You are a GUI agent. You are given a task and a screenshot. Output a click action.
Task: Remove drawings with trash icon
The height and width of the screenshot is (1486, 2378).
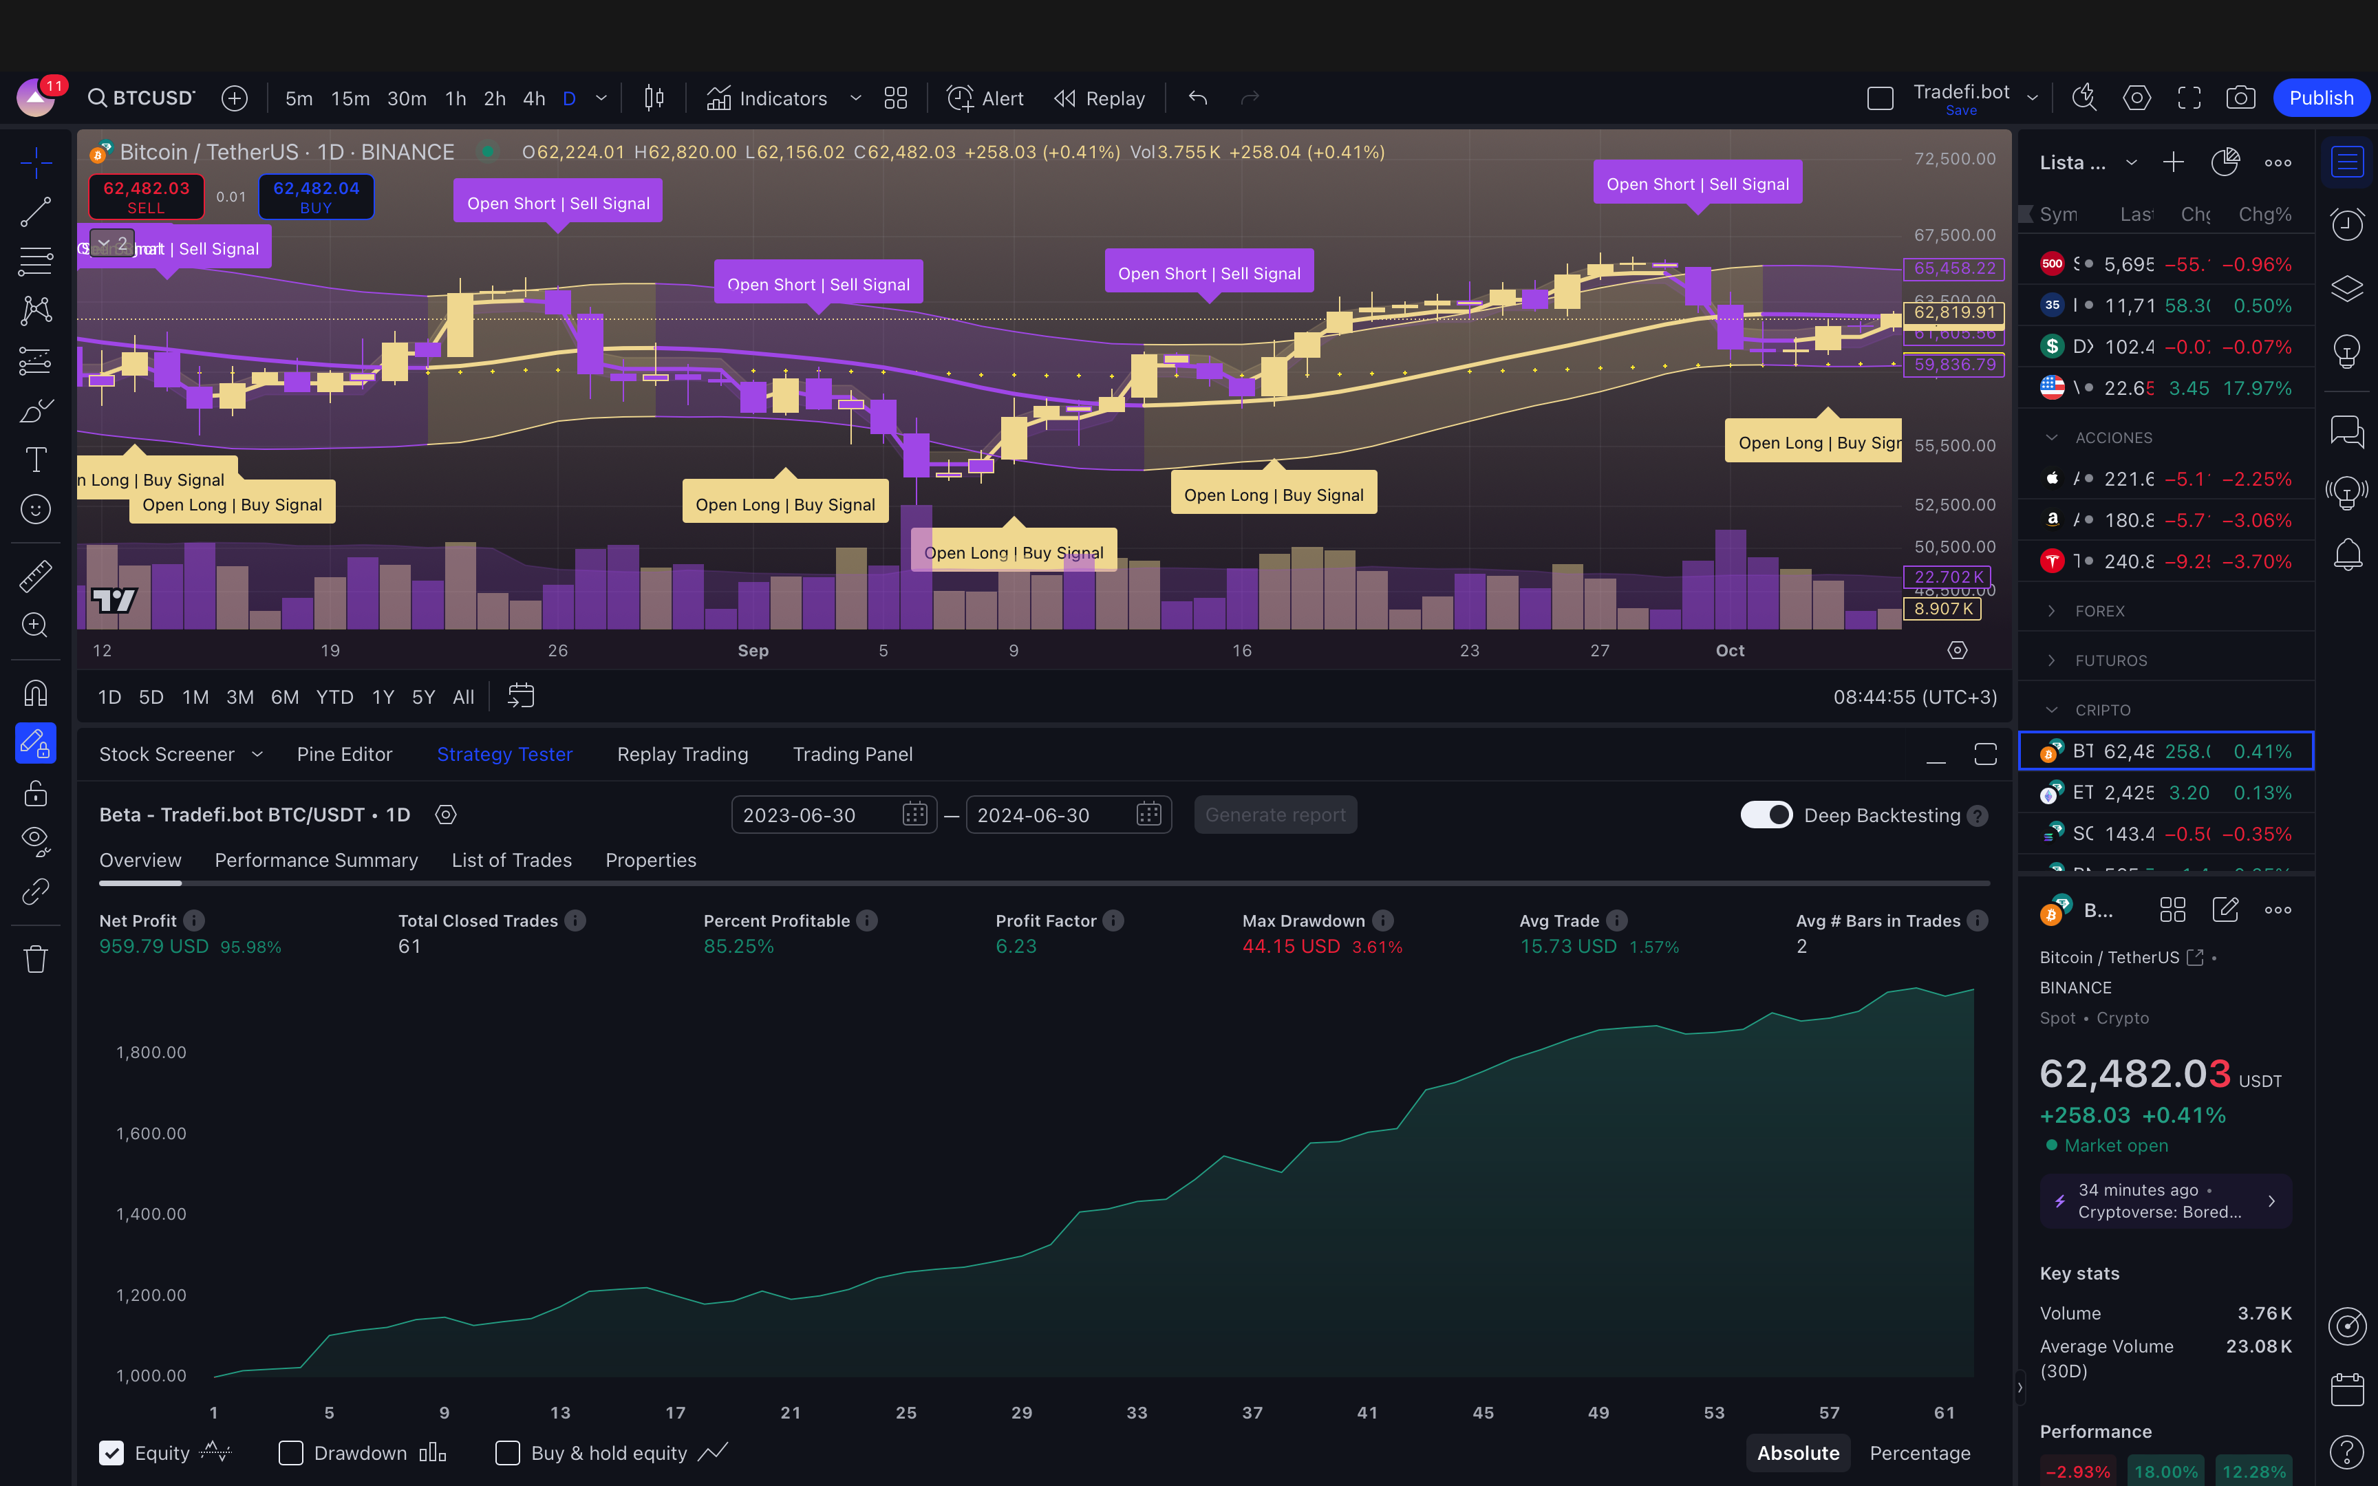(35, 959)
